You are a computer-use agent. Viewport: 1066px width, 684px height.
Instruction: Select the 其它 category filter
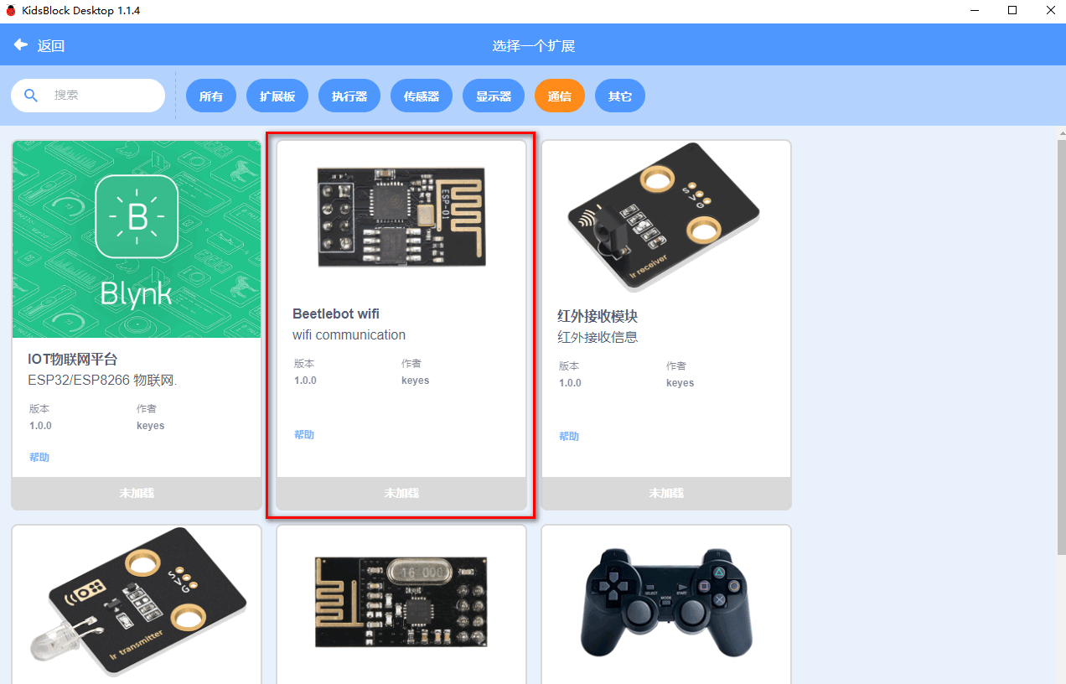coord(620,96)
